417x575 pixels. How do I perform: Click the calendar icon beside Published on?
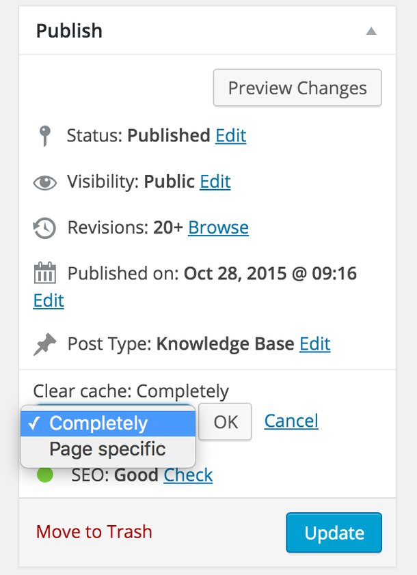tap(44, 272)
